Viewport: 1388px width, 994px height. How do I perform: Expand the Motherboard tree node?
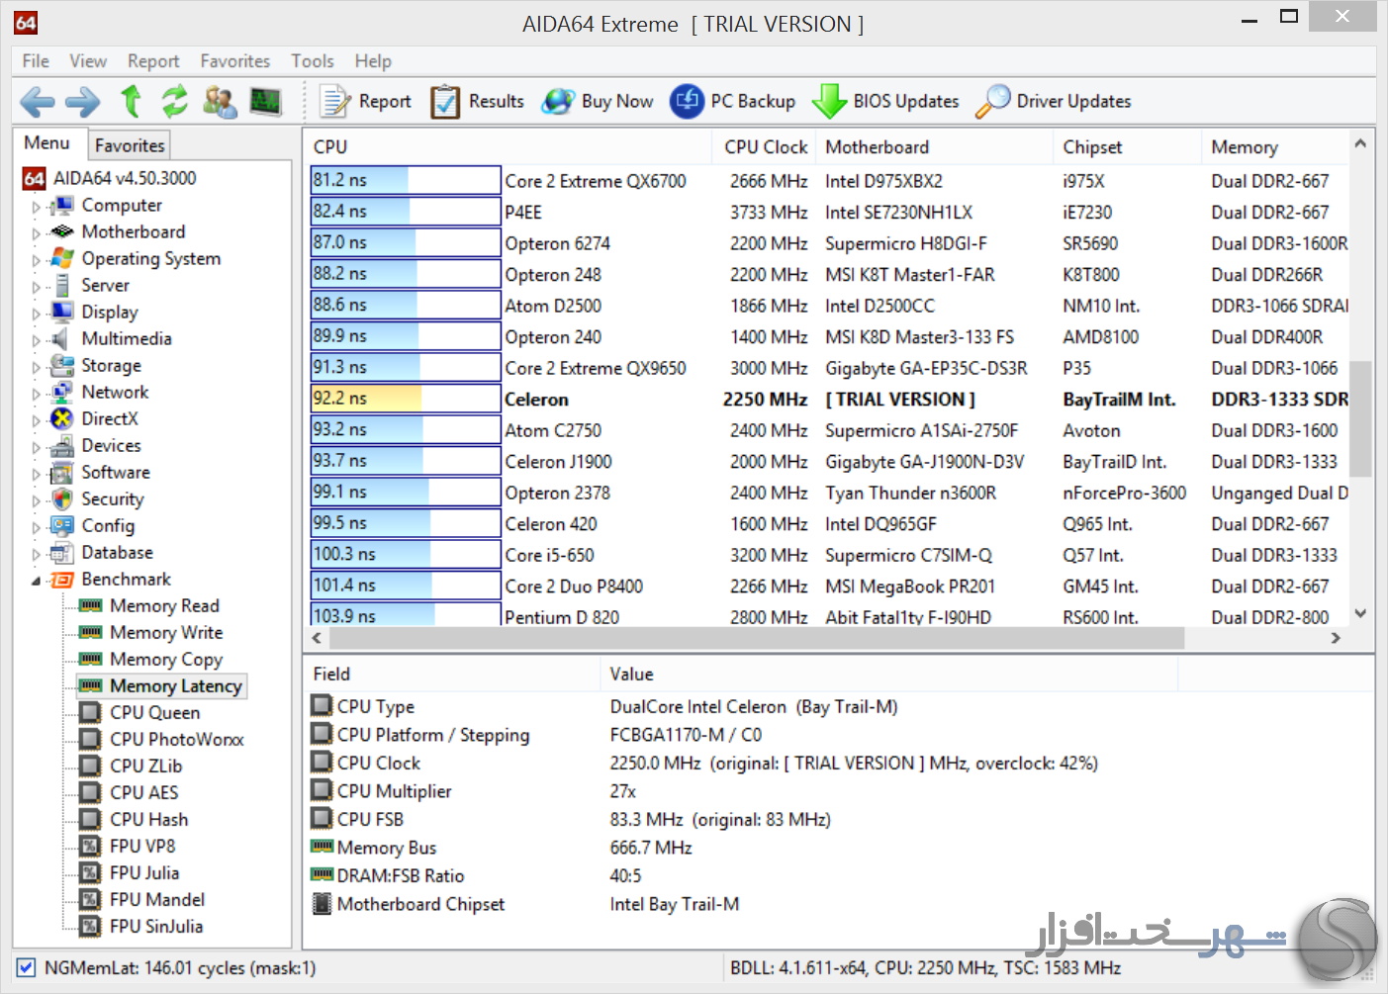tap(37, 233)
